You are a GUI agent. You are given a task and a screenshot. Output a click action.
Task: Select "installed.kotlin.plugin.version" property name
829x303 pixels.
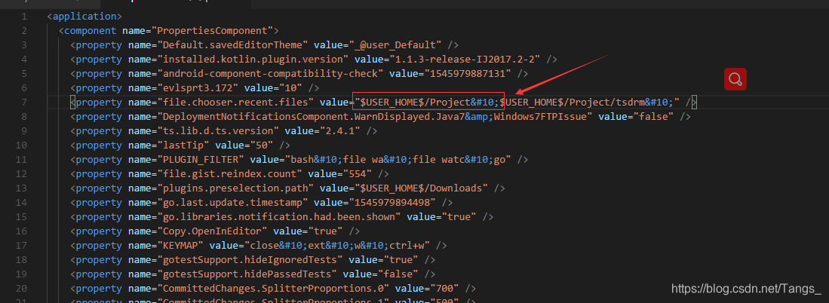[x=253, y=59]
